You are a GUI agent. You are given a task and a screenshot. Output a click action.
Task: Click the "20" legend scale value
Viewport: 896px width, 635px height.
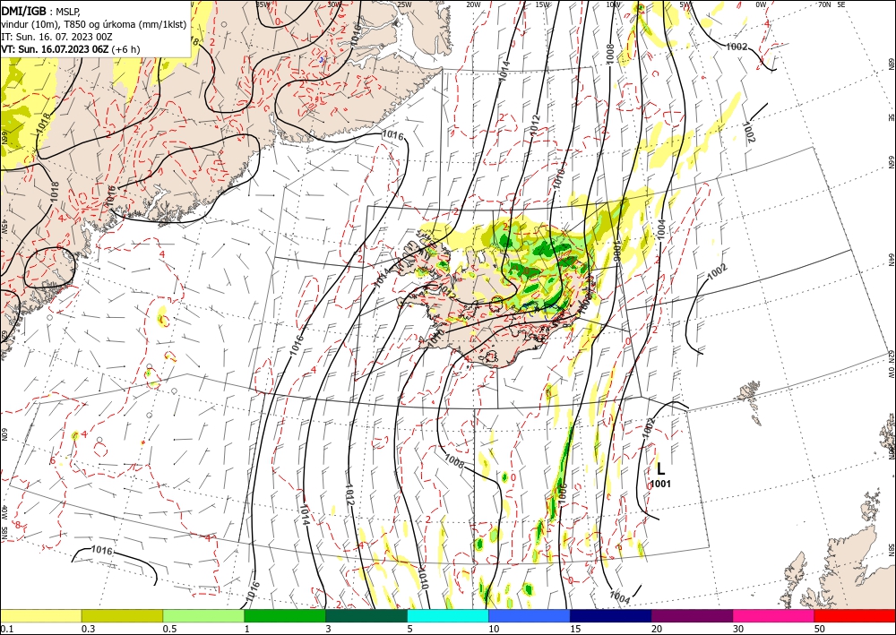(x=657, y=629)
